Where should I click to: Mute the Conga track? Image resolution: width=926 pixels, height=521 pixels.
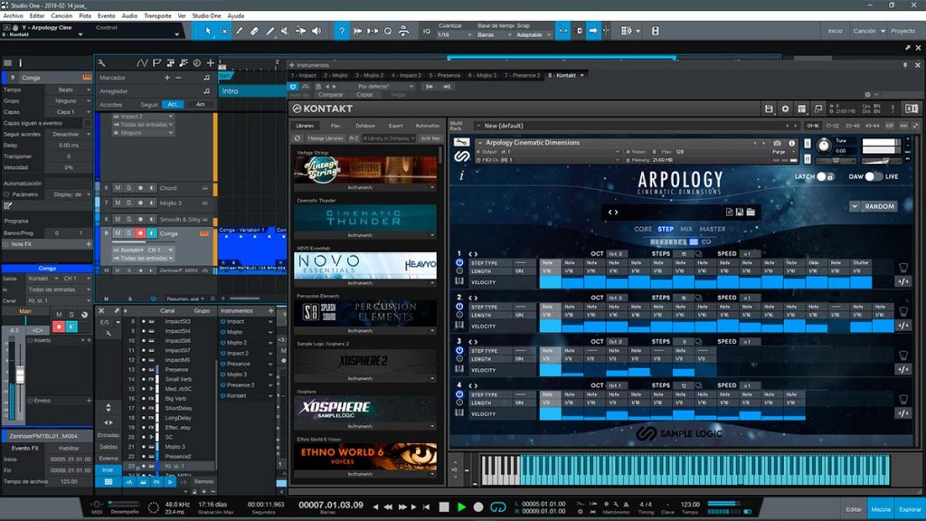click(118, 233)
